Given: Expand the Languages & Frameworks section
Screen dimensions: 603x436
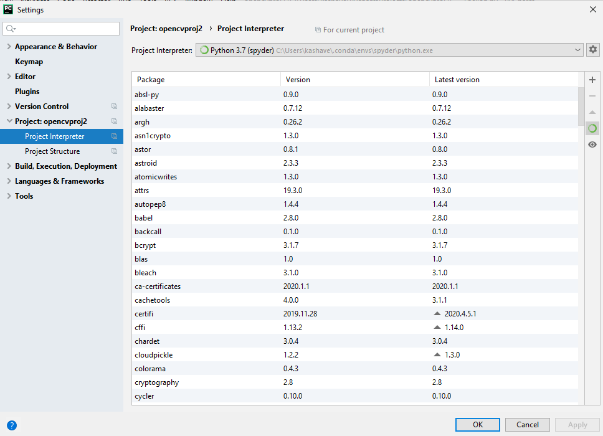Looking at the screenshot, I should (9, 181).
